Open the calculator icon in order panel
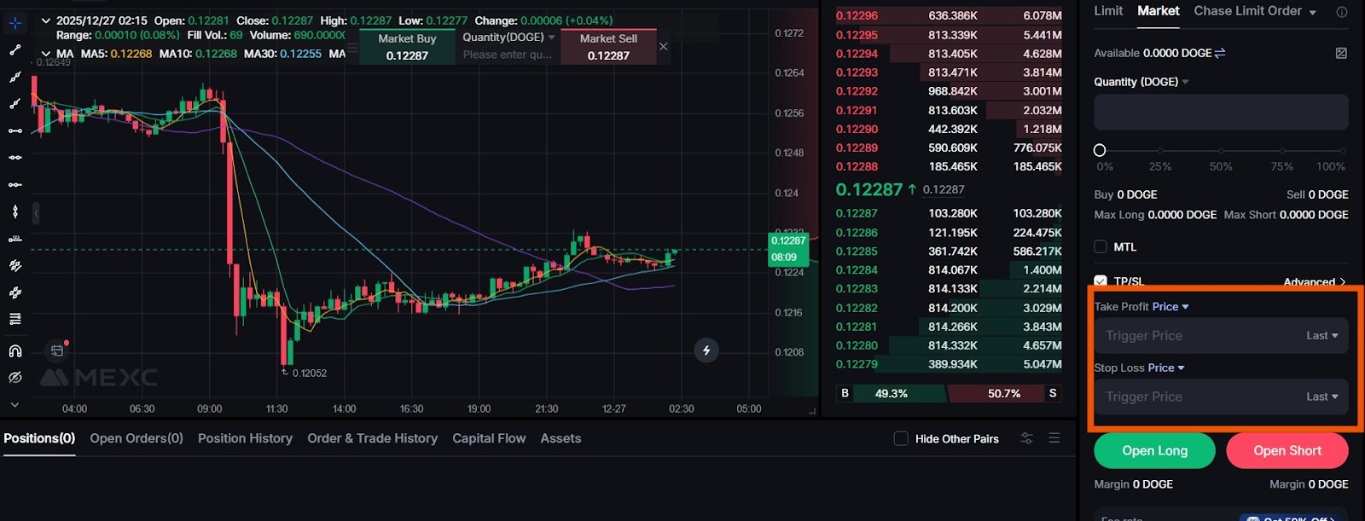Viewport: 1365px width, 521px height. pos(1341,53)
